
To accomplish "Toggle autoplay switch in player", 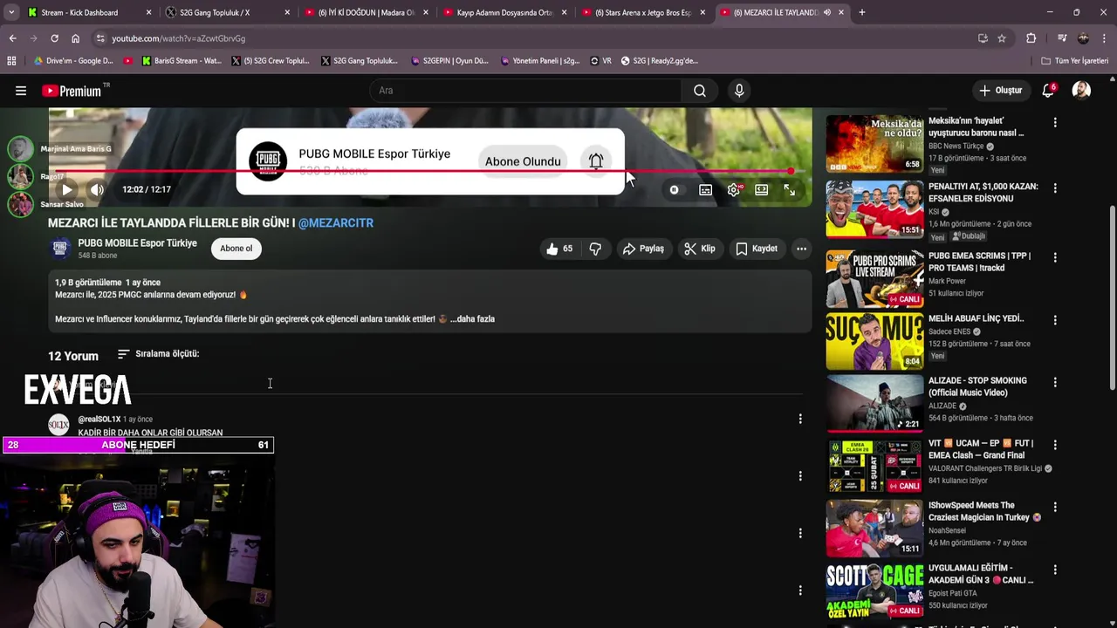I will [x=674, y=189].
